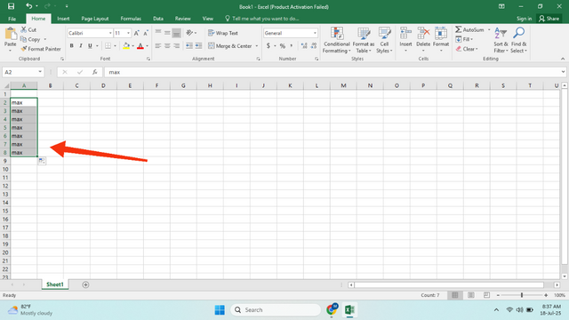
Task: Toggle Italic formatting
Action: point(81,45)
